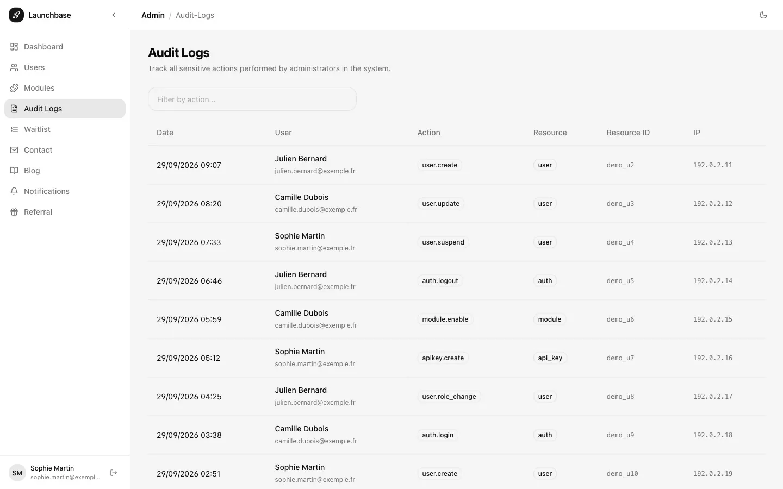783x489 pixels.
Task: Click the user.role_change action badge
Action: click(x=449, y=397)
